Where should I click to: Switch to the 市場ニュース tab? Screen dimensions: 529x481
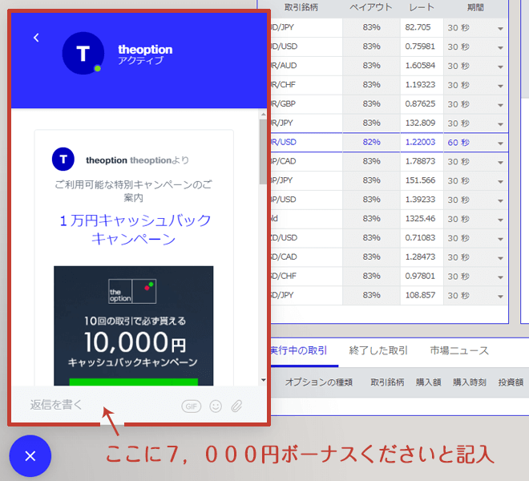(x=459, y=350)
